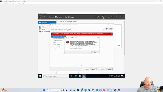163x92 pixels.
Task: Click the Server Manager back arrow
Action: click(x=40, y=17)
